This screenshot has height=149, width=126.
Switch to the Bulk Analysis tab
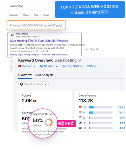point(44,75)
